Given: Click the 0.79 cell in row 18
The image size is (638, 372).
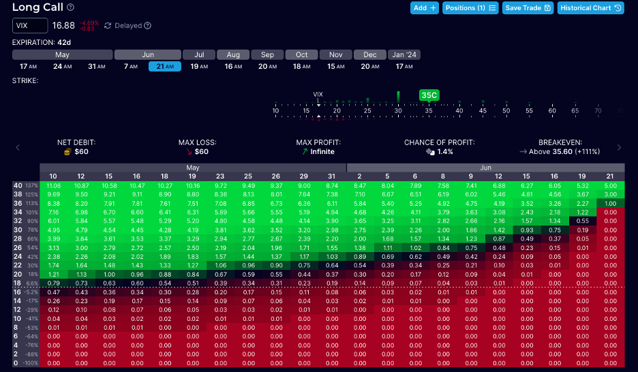Looking at the screenshot, I should pos(53,283).
